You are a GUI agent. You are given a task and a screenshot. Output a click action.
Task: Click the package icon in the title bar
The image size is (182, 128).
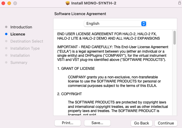[67, 3]
